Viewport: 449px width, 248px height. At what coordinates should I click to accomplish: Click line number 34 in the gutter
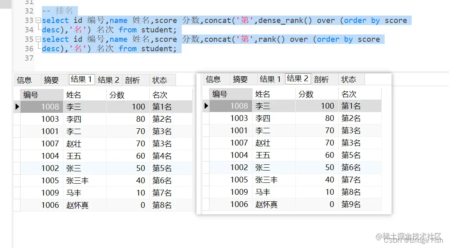pyautogui.click(x=29, y=30)
